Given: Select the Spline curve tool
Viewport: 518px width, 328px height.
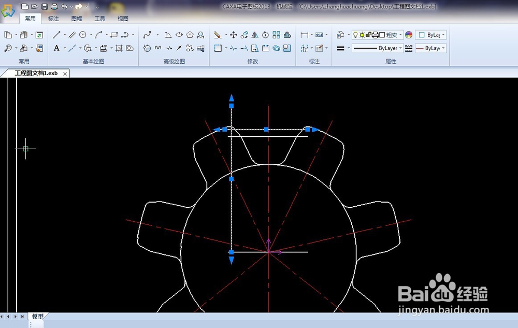Looking at the screenshot, I should (x=147, y=35).
